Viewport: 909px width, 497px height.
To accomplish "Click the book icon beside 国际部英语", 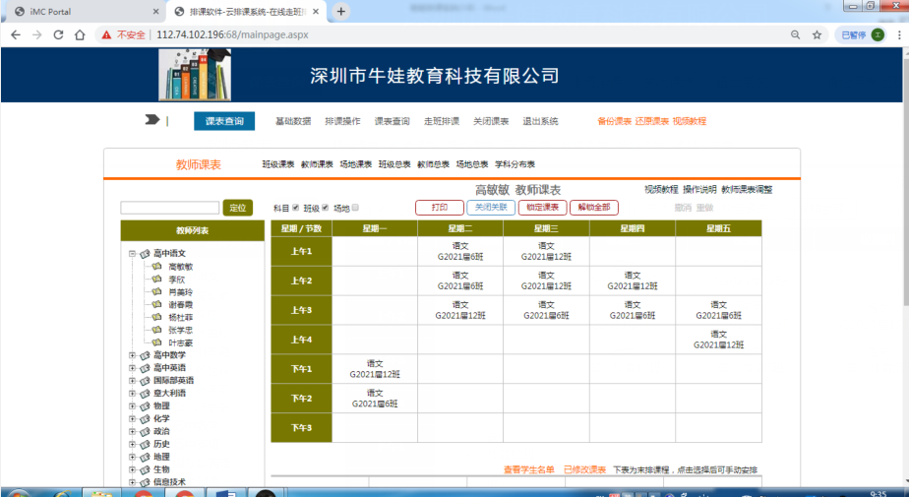I will click(x=145, y=381).
